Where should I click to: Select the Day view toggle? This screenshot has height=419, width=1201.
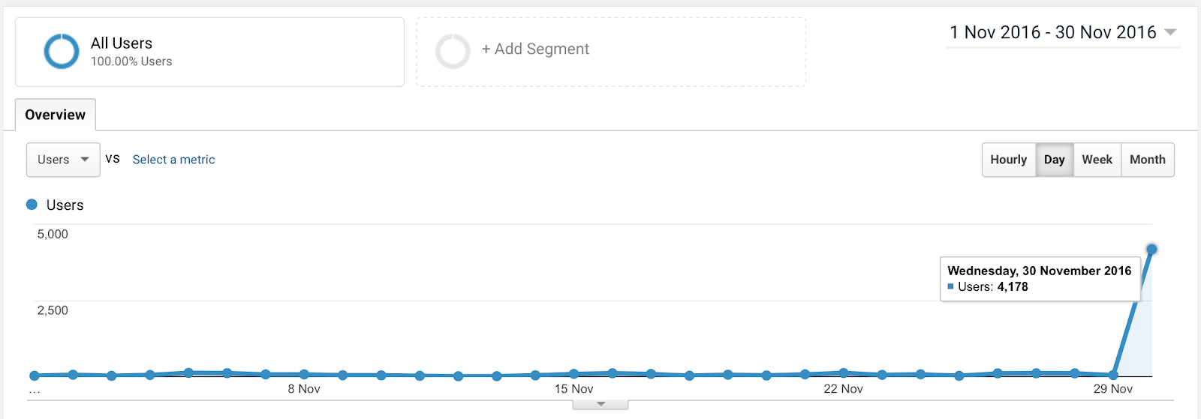pos(1054,160)
